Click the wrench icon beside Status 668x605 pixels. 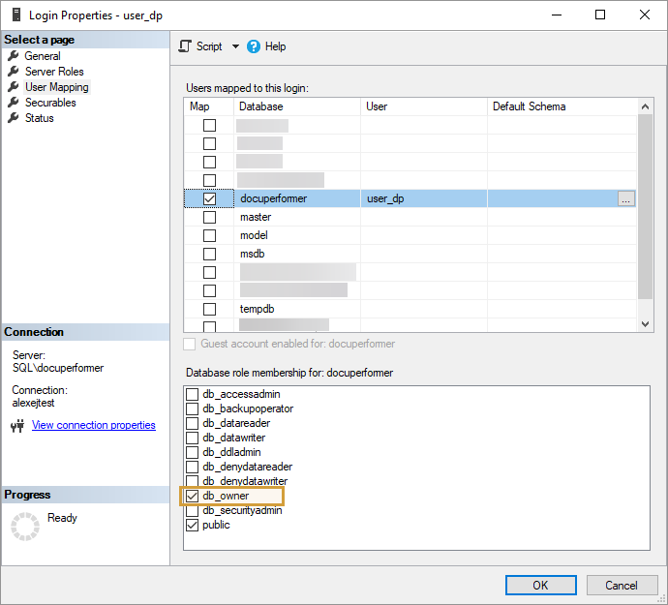[x=14, y=118]
